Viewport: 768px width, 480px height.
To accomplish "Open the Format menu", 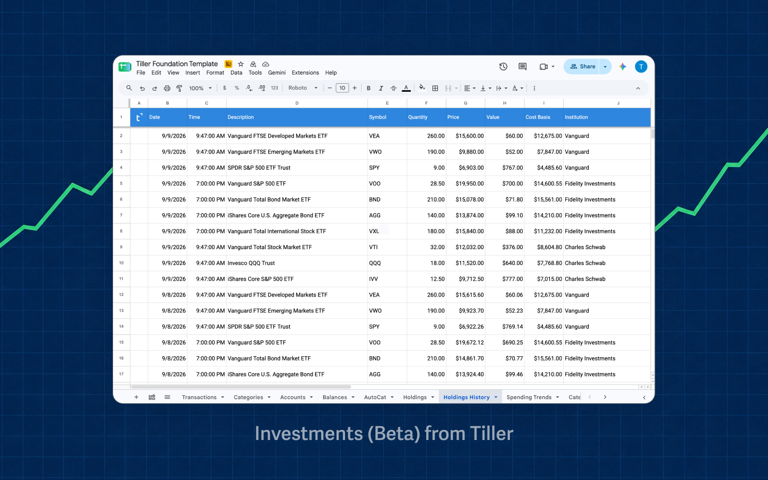I will tap(215, 73).
